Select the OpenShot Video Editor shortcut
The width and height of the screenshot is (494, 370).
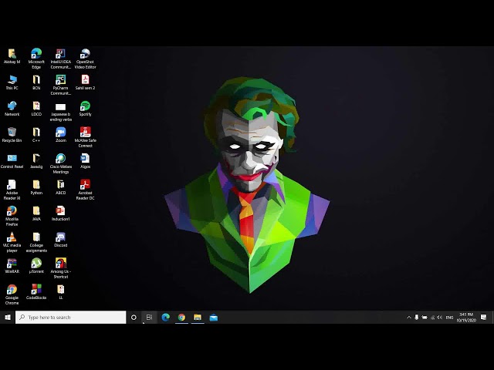(85, 59)
